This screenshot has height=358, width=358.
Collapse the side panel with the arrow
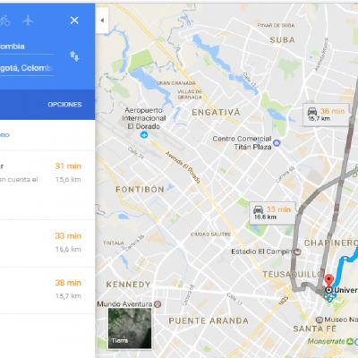coord(102,21)
